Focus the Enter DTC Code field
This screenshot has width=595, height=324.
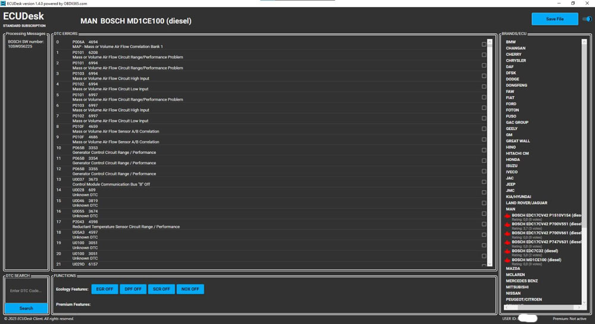26,291
